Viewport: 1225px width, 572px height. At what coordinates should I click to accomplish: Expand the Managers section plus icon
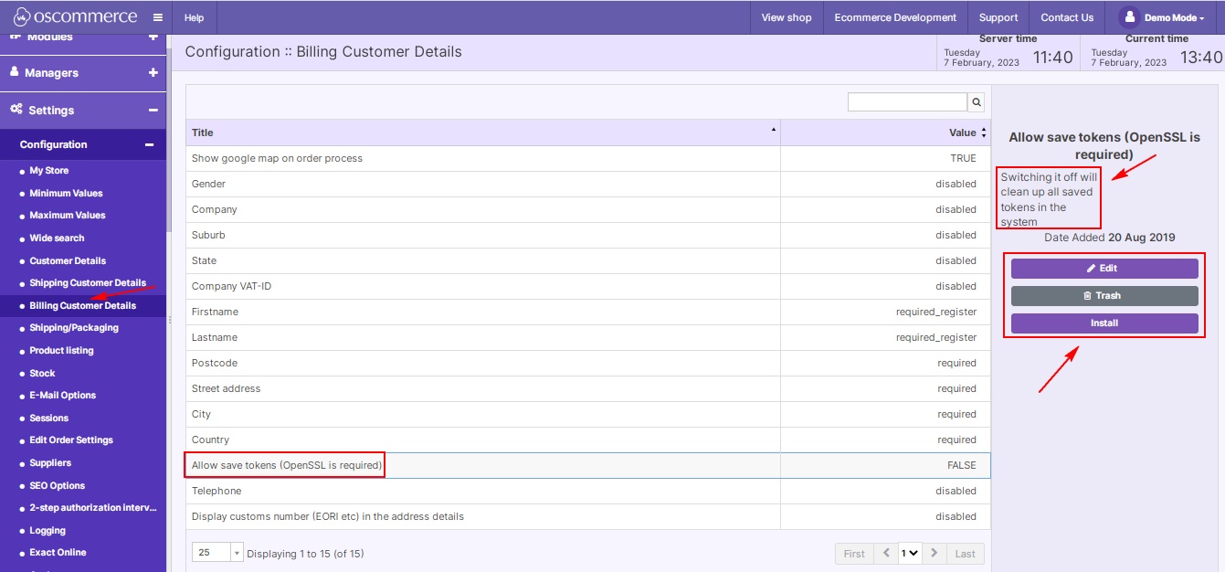tap(153, 72)
